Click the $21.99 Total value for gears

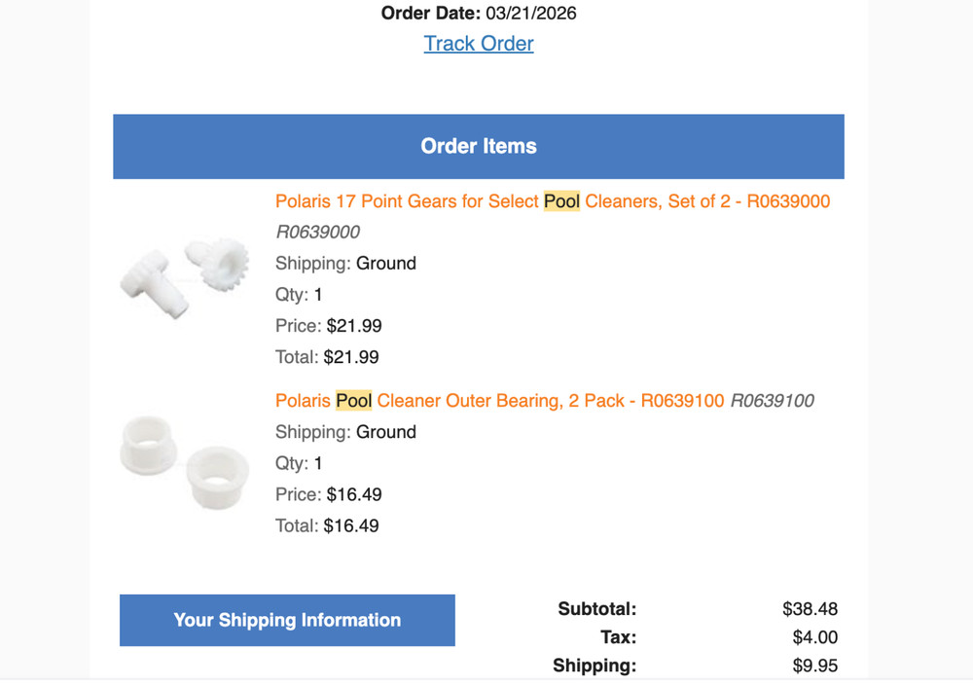point(351,357)
